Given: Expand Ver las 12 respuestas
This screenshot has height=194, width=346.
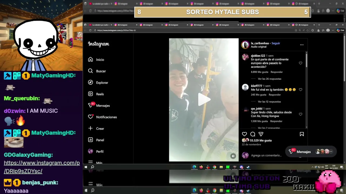Looking at the screenshot, I should click(269, 102).
